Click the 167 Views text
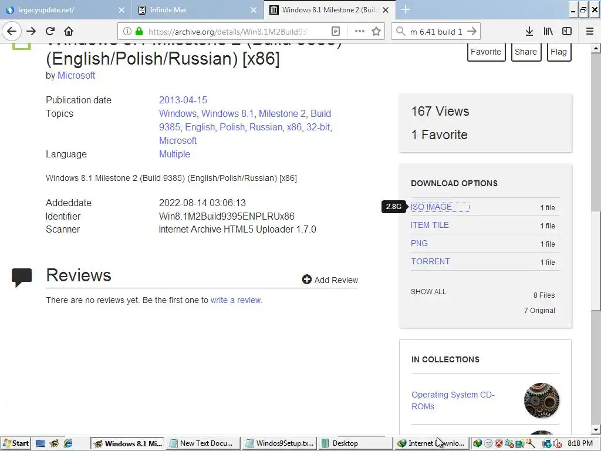The image size is (601, 451). [440, 111]
